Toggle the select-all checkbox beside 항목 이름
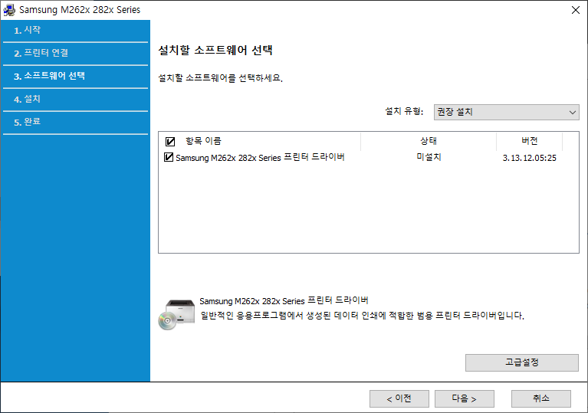The image size is (588, 413). pyautogui.click(x=170, y=141)
